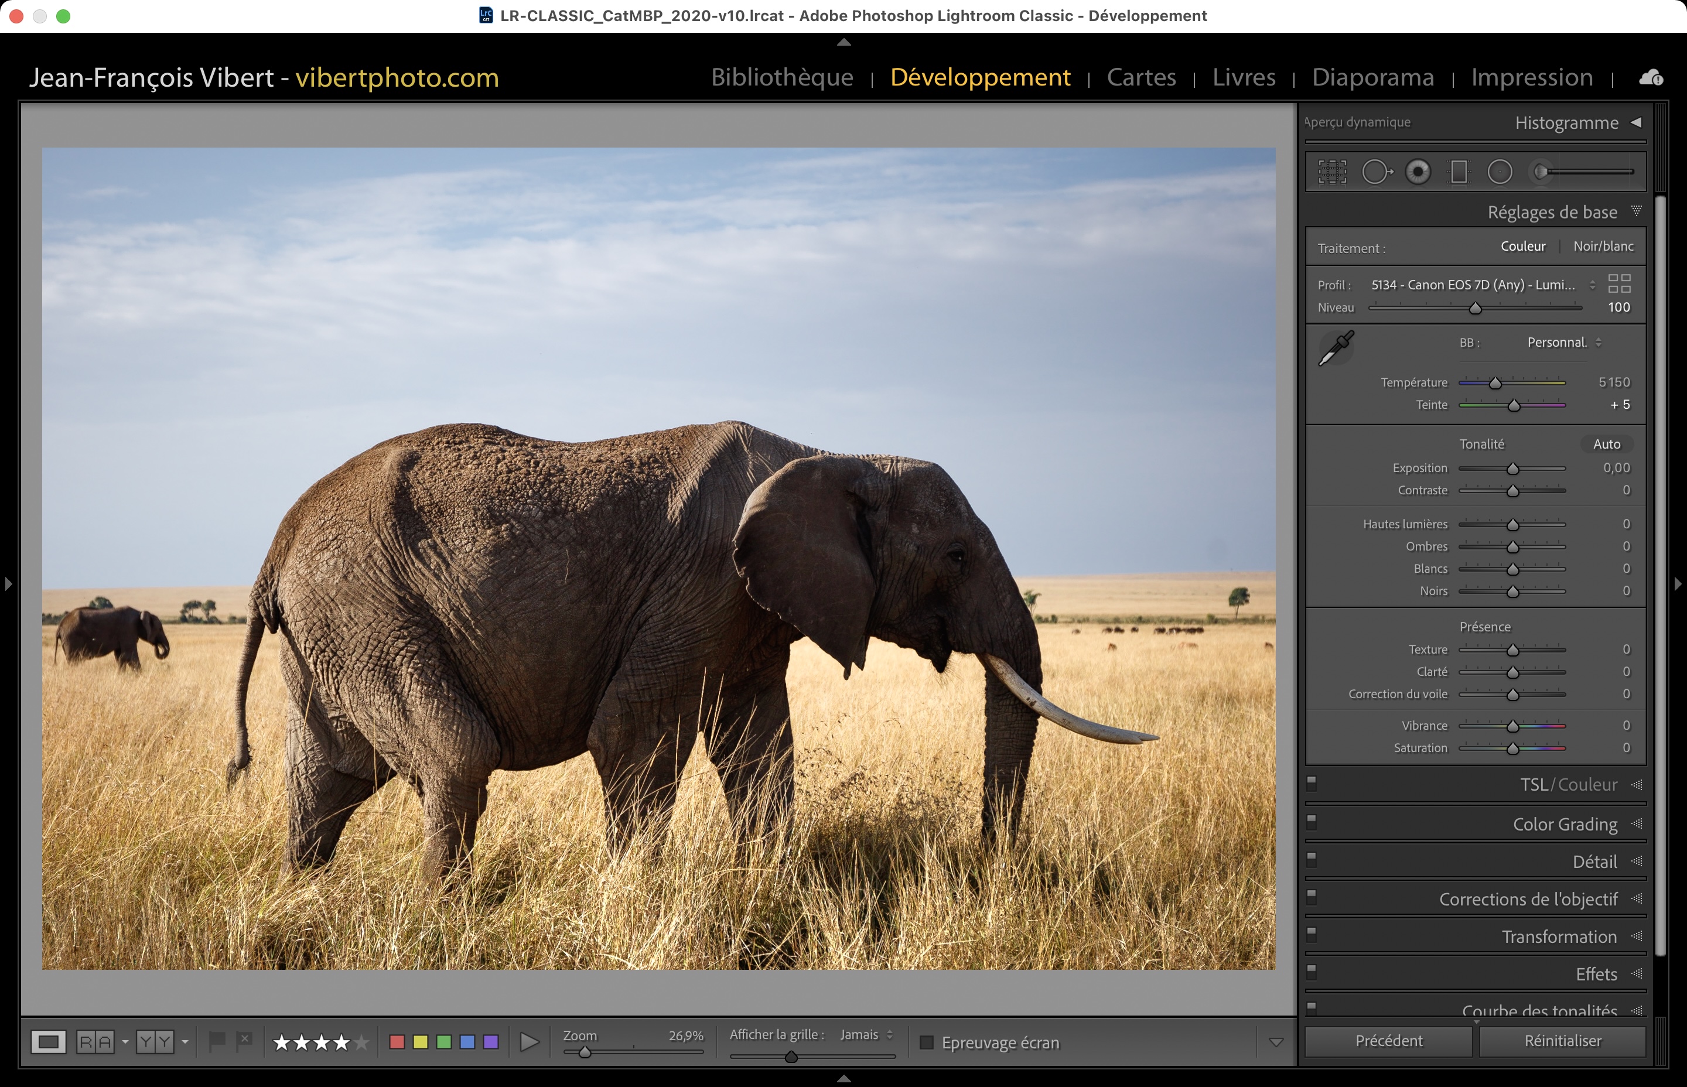Enable the Epreuvage écran checkbox
1687x1087 pixels.
click(x=927, y=1042)
